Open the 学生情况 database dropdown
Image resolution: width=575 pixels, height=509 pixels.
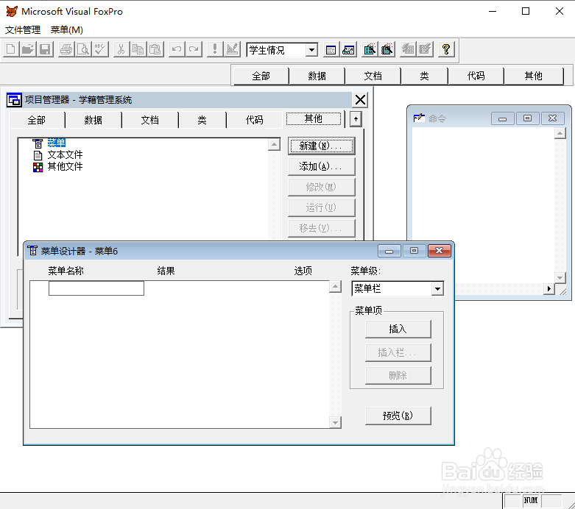coord(311,50)
